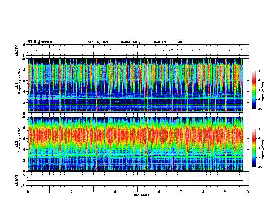This screenshot has width=278, height=215.
Task: Click the ch.1 color bar log(PSD) label
Action: (x=263, y=92)
